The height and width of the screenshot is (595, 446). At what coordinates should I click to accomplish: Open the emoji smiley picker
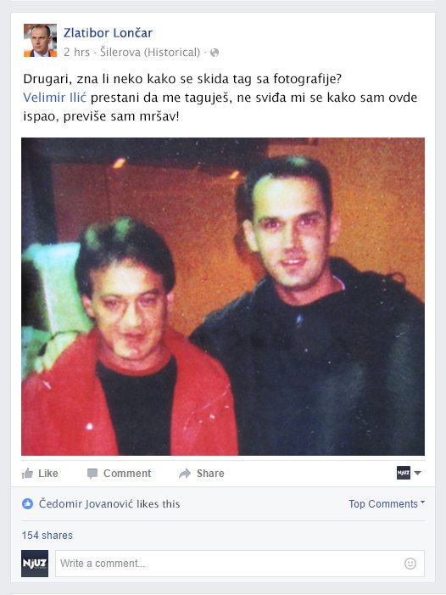pyautogui.click(x=410, y=564)
